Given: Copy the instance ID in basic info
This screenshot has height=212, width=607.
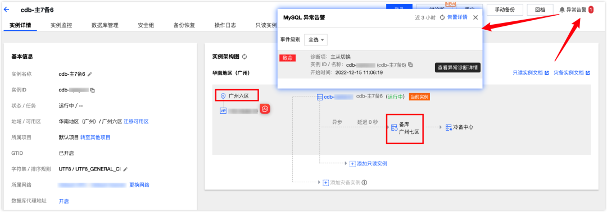Looking at the screenshot, I should 93,90.
